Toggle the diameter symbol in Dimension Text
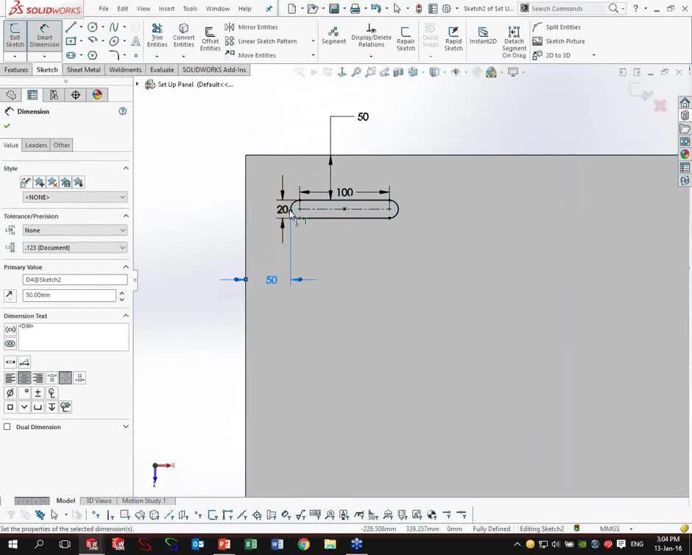The width and height of the screenshot is (692, 555). click(10, 392)
